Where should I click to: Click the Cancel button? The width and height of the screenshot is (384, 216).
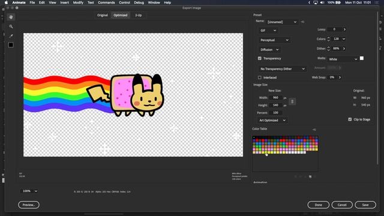(x=342, y=205)
